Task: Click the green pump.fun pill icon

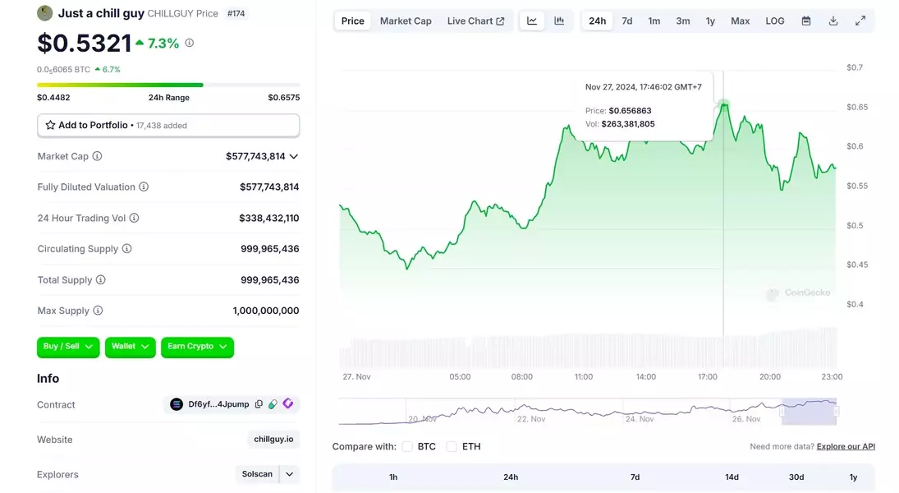Action: coord(273,404)
